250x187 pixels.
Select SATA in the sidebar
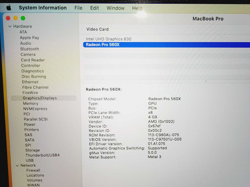coord(30,140)
